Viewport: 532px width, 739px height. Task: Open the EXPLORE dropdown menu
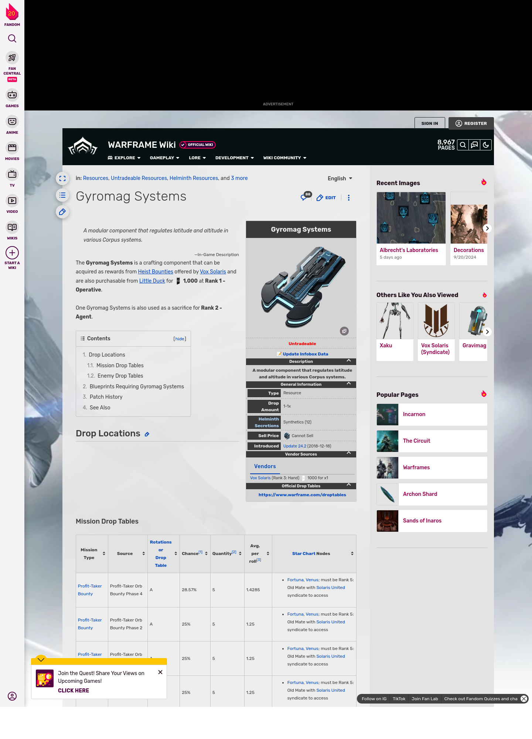pos(124,158)
